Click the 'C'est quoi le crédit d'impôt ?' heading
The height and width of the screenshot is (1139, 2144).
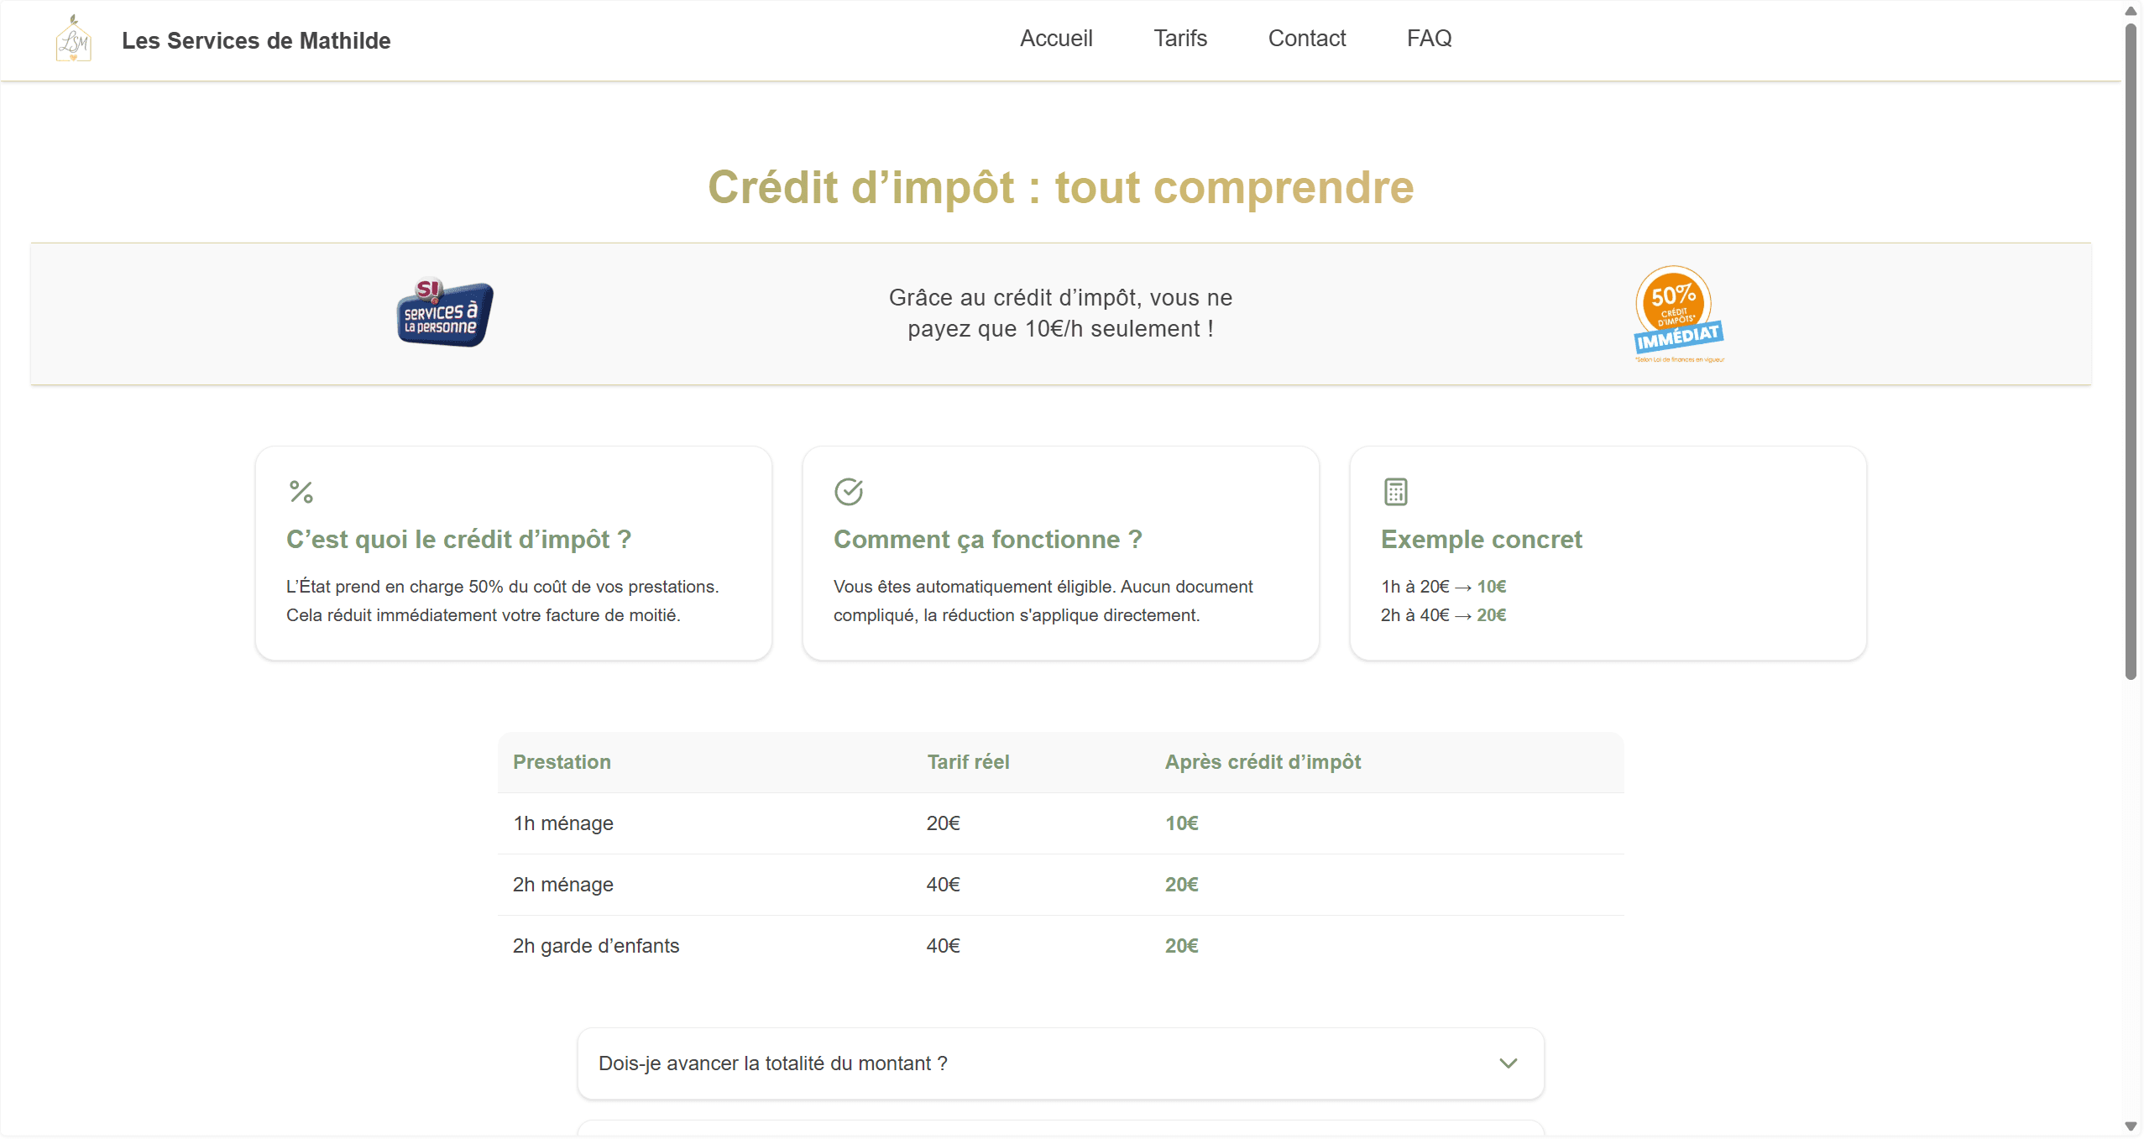(458, 540)
